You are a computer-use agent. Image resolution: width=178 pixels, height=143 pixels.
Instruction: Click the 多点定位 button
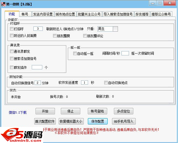point(124,111)
